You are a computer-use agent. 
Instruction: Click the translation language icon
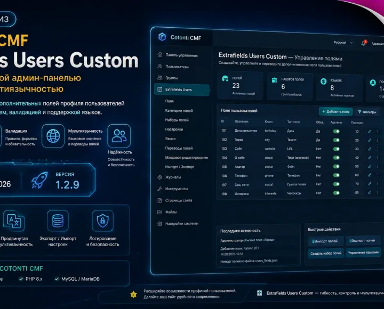pos(14,221)
